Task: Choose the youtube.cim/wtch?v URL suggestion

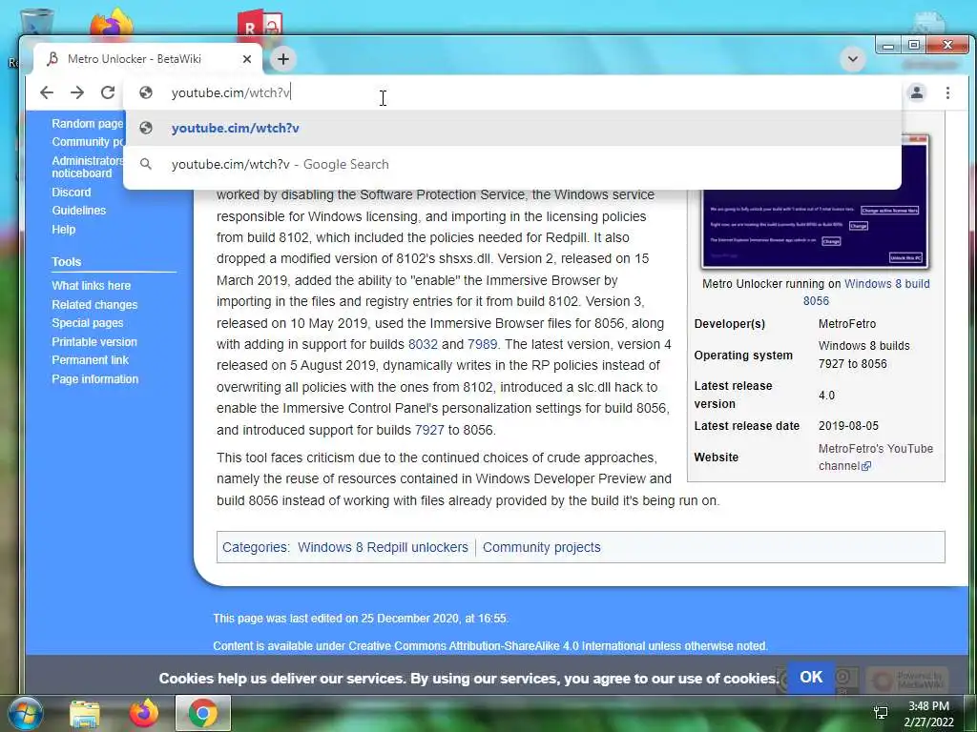Action: pos(512,129)
